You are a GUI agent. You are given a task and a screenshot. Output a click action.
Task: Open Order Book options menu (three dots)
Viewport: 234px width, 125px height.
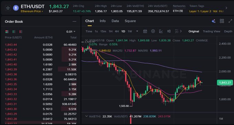click(74, 21)
